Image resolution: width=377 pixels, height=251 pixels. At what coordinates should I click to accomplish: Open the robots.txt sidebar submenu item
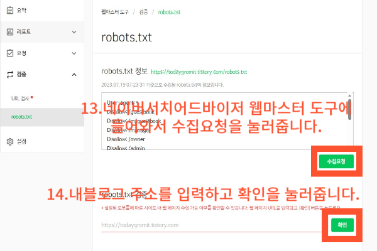tap(21, 117)
